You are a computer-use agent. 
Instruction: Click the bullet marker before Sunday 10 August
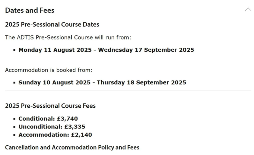tap(14, 83)
